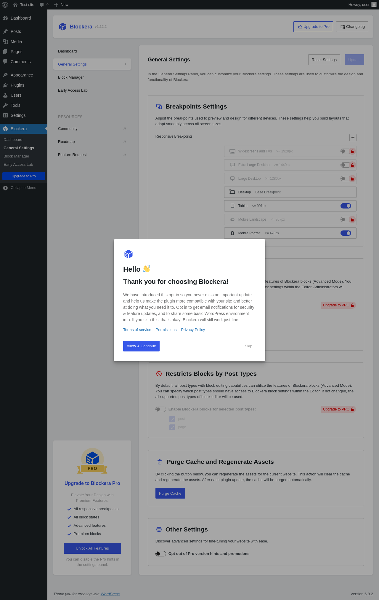Click the Desktop base breakpoint icon
The width and height of the screenshot is (379, 600).
pos(232,192)
